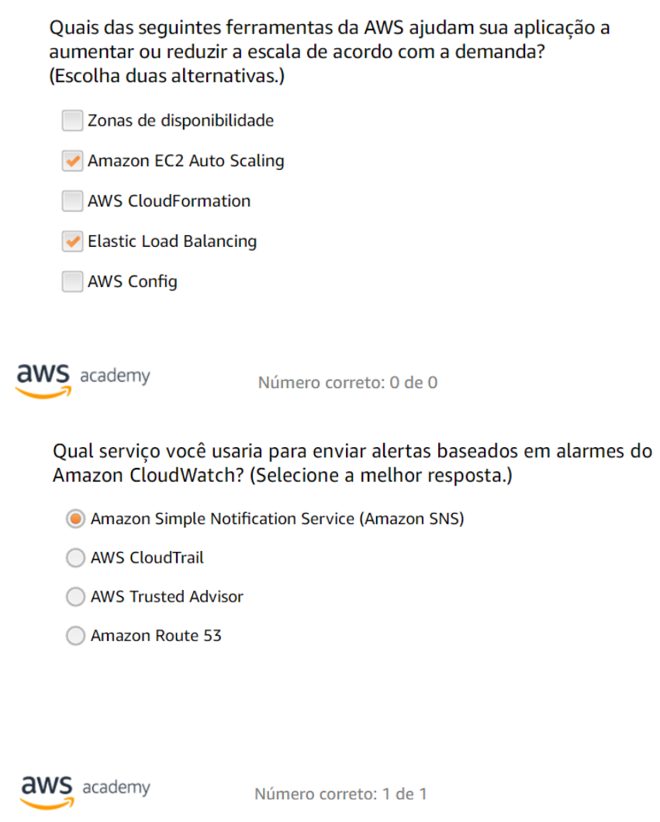Click the 'Elastic Load Balancing' text label
The height and width of the screenshot is (822, 660).
[172, 241]
